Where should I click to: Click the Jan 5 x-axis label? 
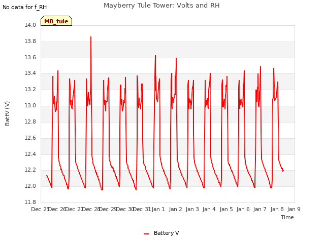tap(226, 209)
